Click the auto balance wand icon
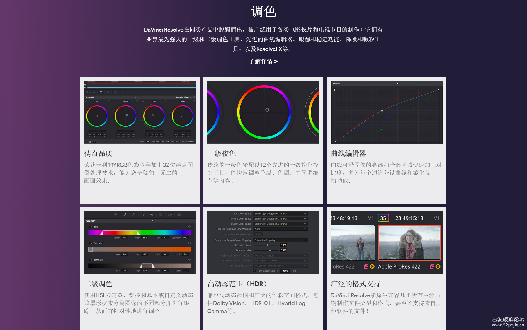Image resolution: width=527 pixels, height=330 pixels. coord(86,142)
